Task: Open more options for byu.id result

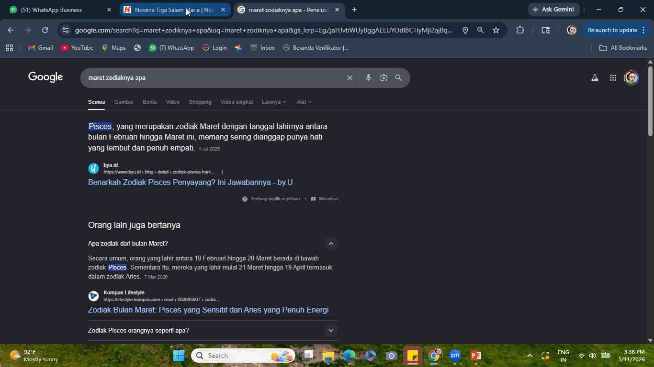Action: click(222, 172)
